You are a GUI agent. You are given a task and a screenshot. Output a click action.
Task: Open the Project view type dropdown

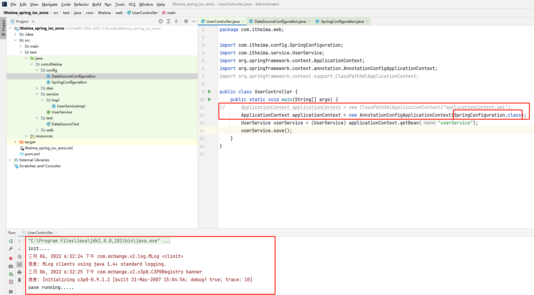click(33, 22)
